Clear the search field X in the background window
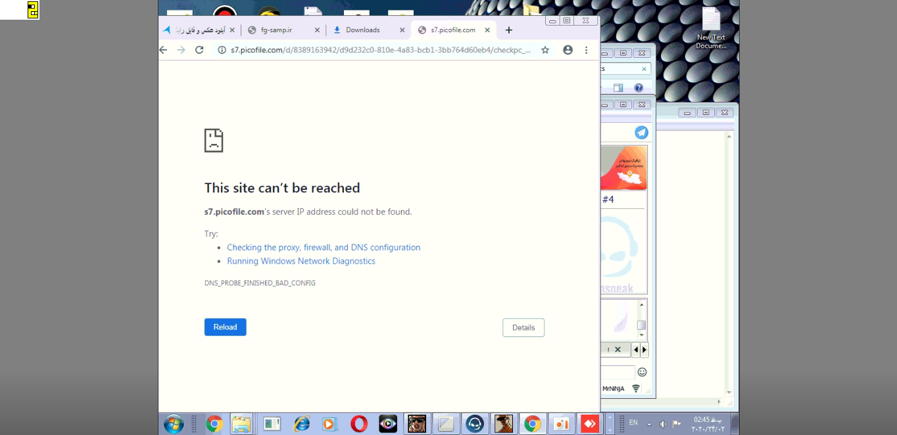897x435 pixels. [x=644, y=69]
